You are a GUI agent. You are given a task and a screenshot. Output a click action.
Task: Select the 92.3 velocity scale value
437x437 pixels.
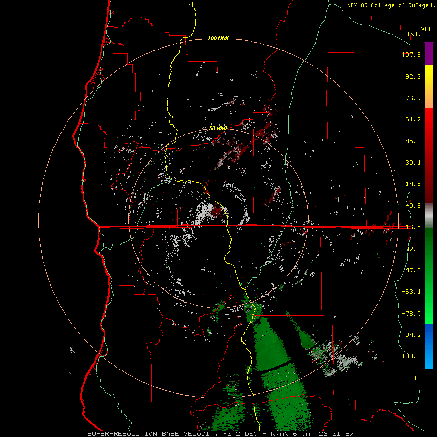click(x=413, y=76)
